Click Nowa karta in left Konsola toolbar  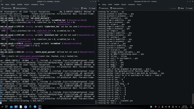click(6, 8)
